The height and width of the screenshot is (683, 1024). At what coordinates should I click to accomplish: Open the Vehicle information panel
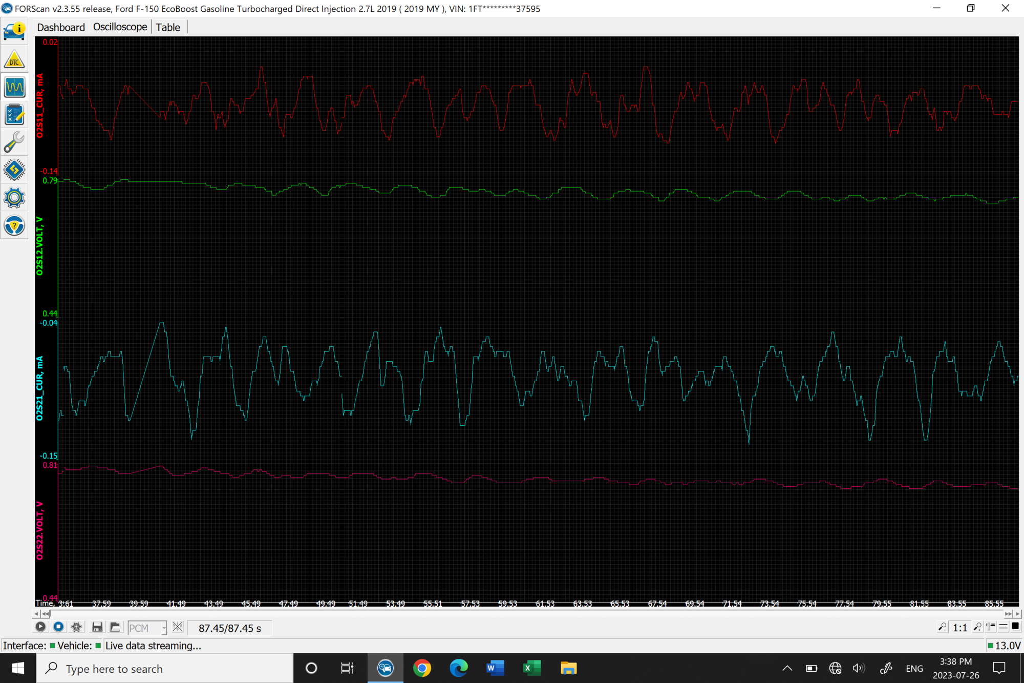pos(14,30)
